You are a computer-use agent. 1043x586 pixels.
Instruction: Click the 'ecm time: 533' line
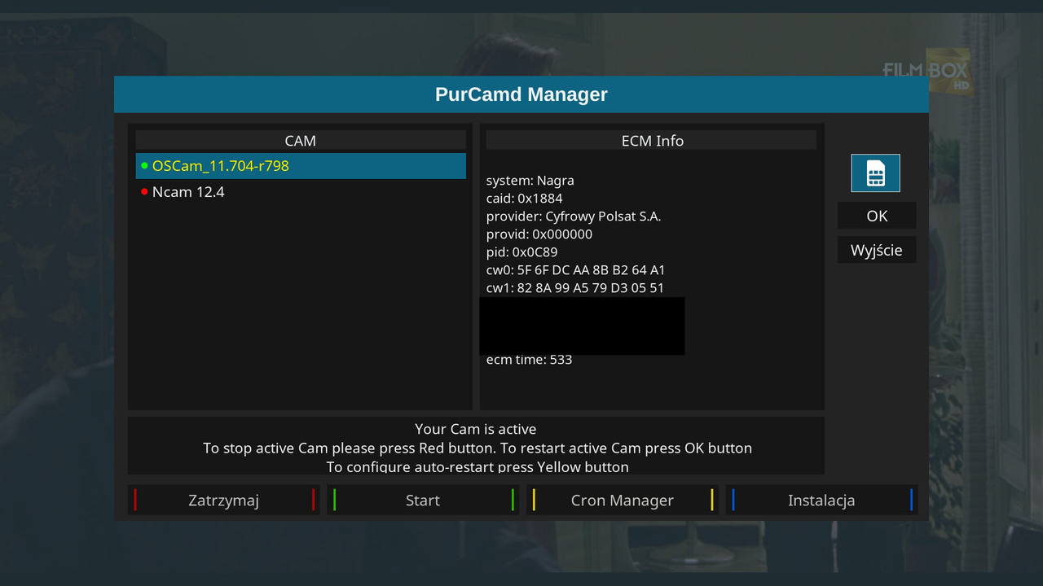point(530,360)
